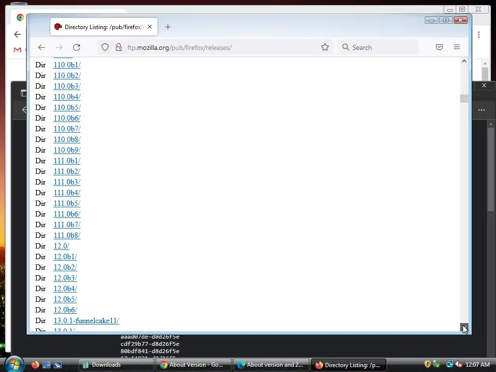The height and width of the screenshot is (372, 496).
Task: Open the 13.0.1-funnelcake11/ directory link
Action: tap(86, 321)
